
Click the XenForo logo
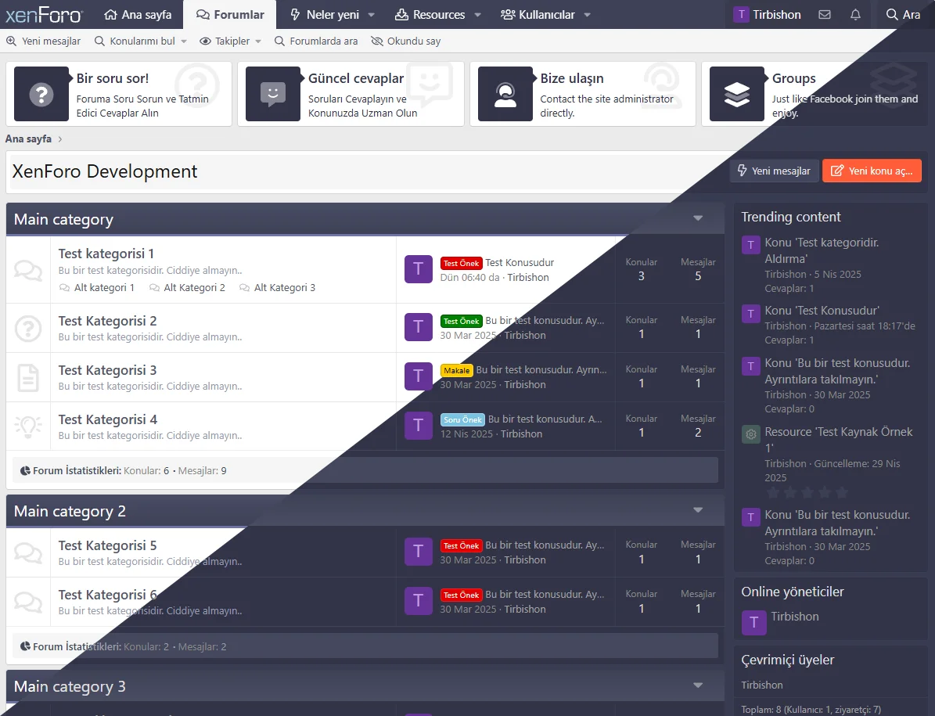45,15
